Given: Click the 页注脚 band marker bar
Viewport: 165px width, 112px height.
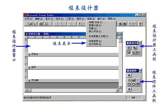Looking at the screenshot, I should point(72,81).
